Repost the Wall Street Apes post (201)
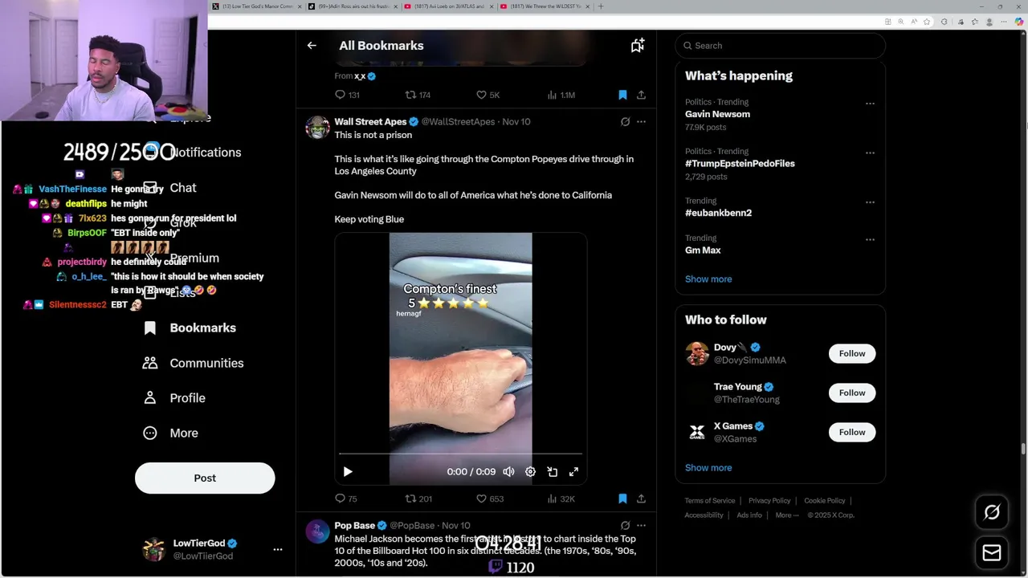Viewport: 1028px width, 578px height. (x=418, y=499)
